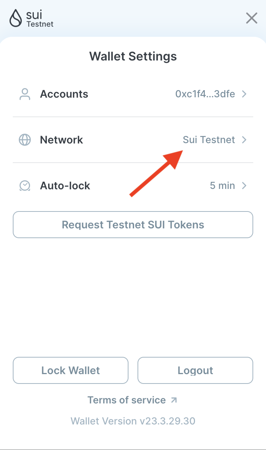The width and height of the screenshot is (266, 450).
Task: Click the Wallet Version v23.3.29.30 text
Action: pos(133,421)
